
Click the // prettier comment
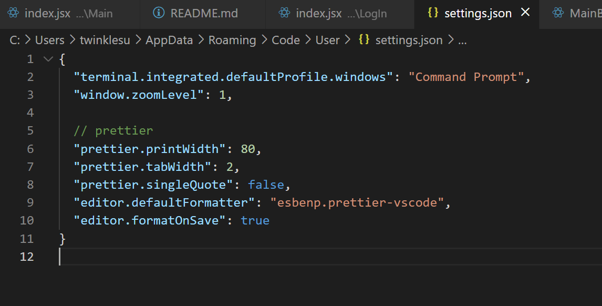tap(113, 131)
